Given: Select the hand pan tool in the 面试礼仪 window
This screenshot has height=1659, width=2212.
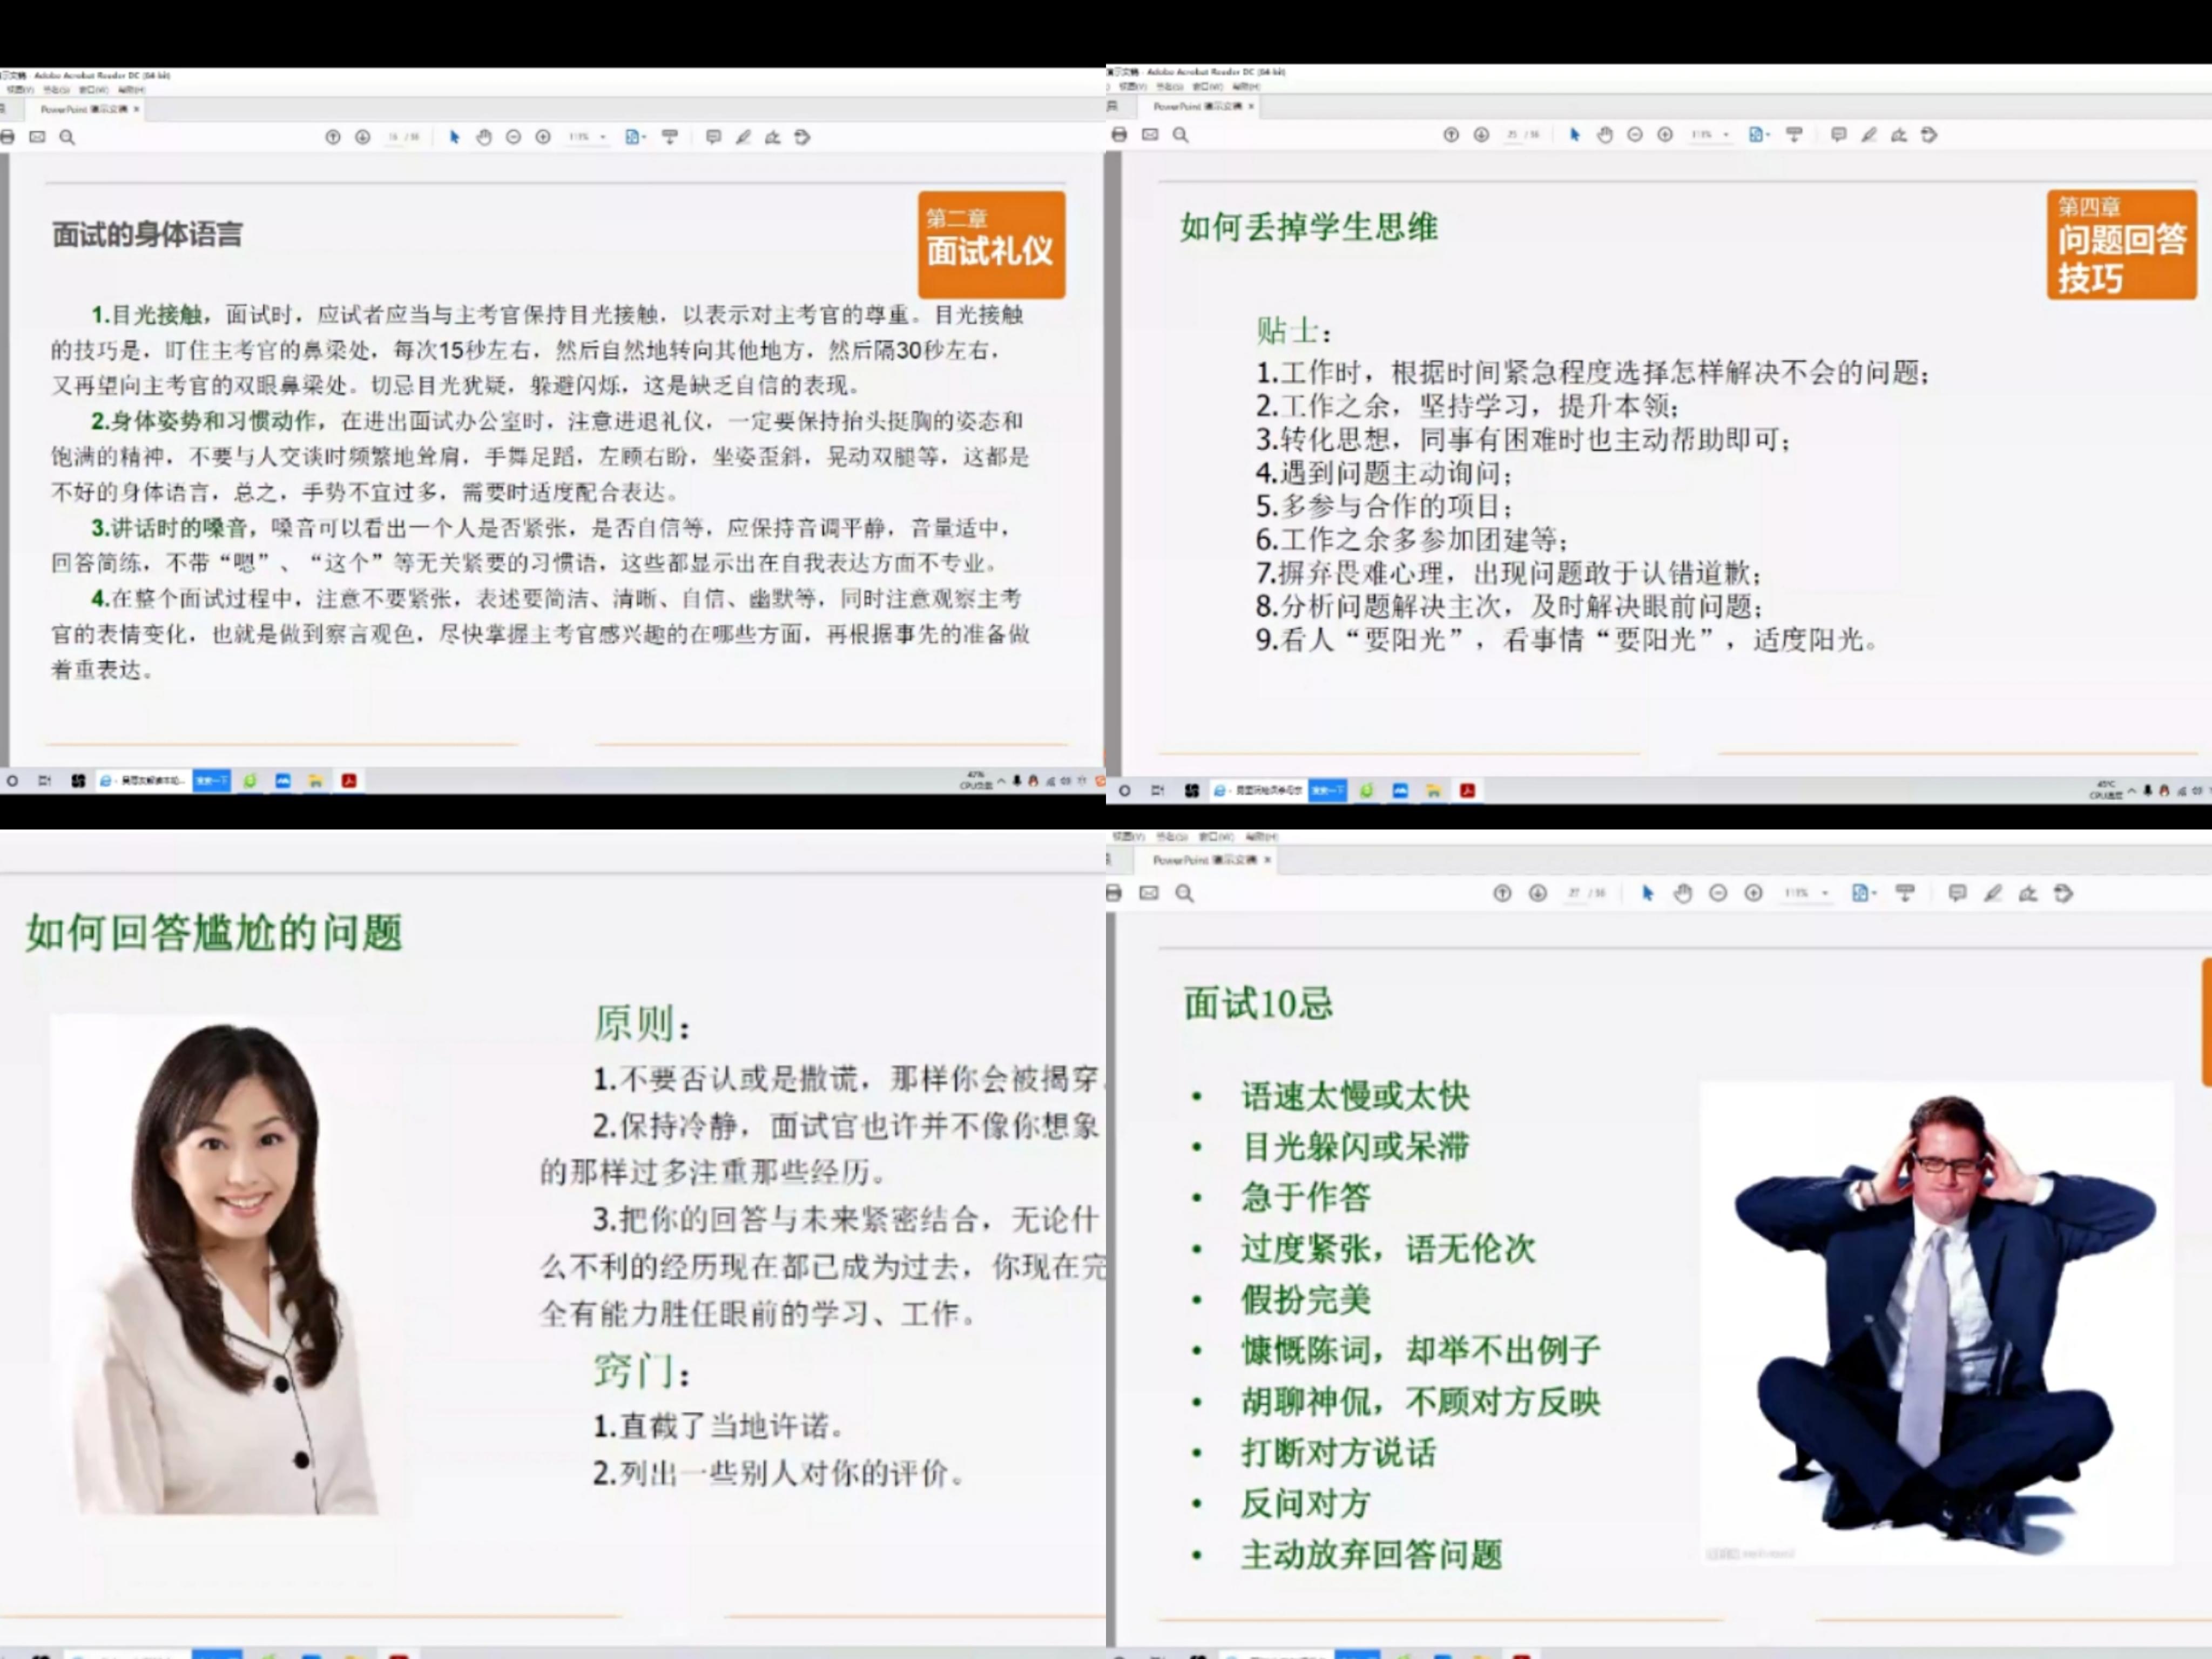Looking at the screenshot, I should tap(484, 137).
